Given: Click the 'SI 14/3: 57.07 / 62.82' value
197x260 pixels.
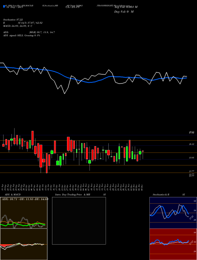Looking at the screenshot, I should point(30,23).
